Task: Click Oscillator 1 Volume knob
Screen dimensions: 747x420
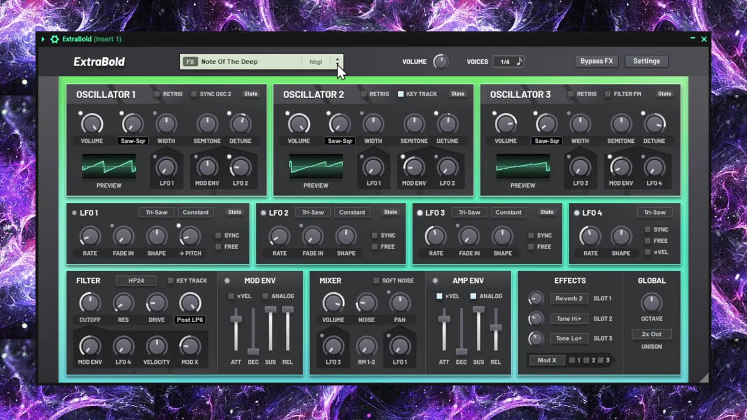Action: pos(92,124)
